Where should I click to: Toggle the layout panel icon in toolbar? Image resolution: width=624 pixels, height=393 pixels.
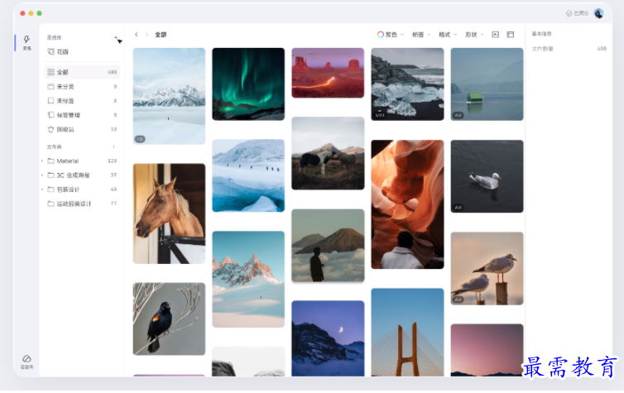510,35
